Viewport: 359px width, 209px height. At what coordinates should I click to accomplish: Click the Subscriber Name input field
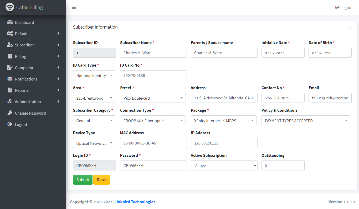[x=153, y=53]
